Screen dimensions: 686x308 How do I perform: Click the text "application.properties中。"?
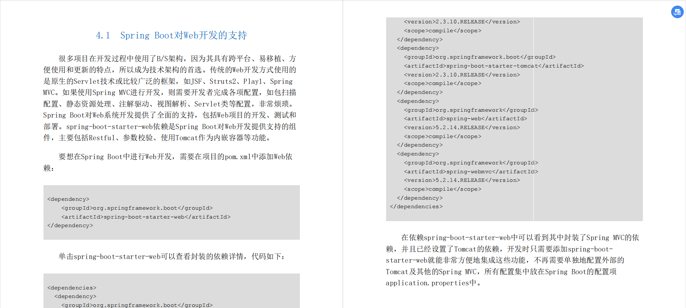tap(433, 283)
